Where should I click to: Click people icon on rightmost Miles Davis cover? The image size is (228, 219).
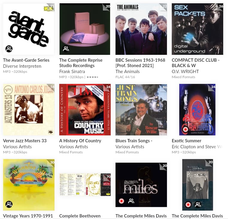point(198,204)
